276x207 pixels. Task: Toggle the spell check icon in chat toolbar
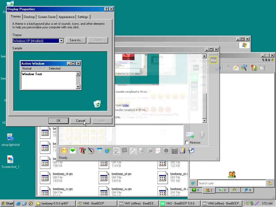pyautogui.click(x=116, y=150)
